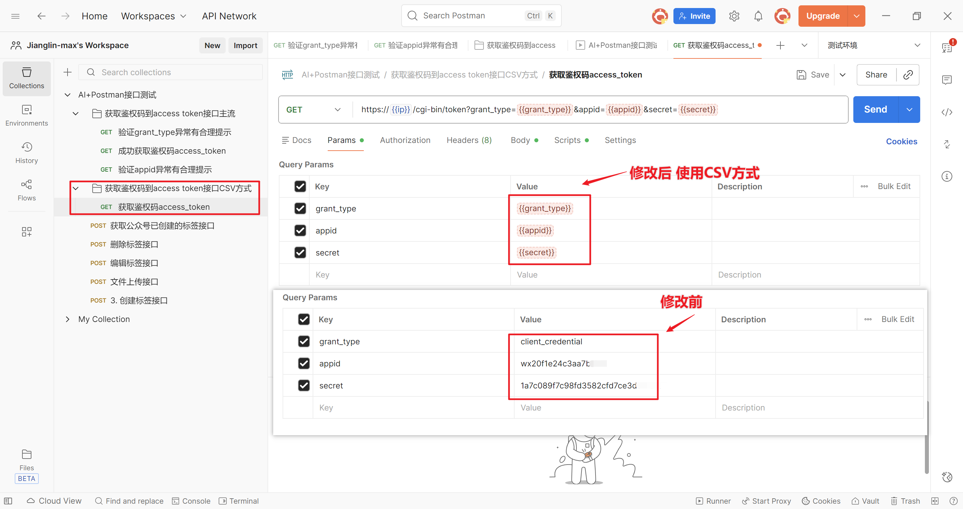The width and height of the screenshot is (963, 509).
Task: Open a new request tab with plus
Action: (x=780, y=45)
